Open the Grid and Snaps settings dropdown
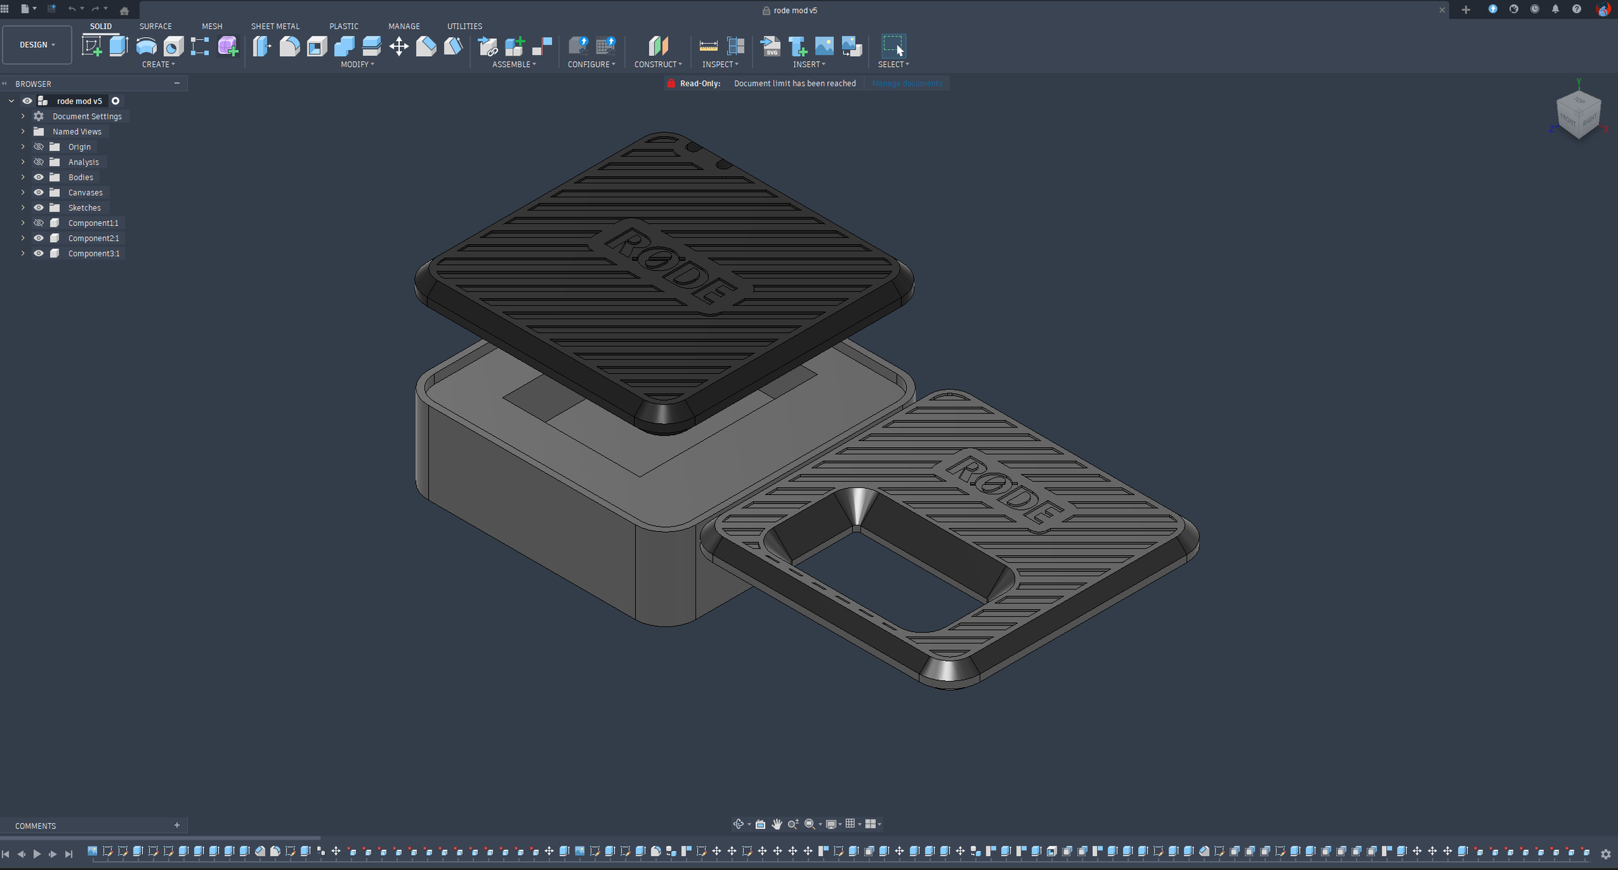Viewport: 1618px width, 870px height. coord(853,823)
